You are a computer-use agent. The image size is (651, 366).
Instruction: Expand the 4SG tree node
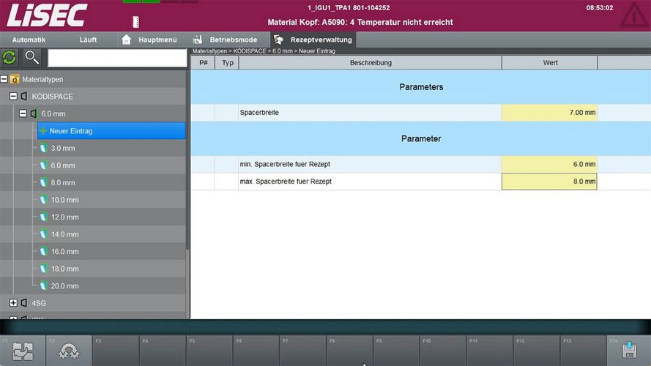tap(13, 303)
